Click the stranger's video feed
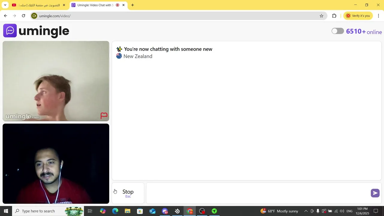The image size is (384, 216). click(x=56, y=81)
